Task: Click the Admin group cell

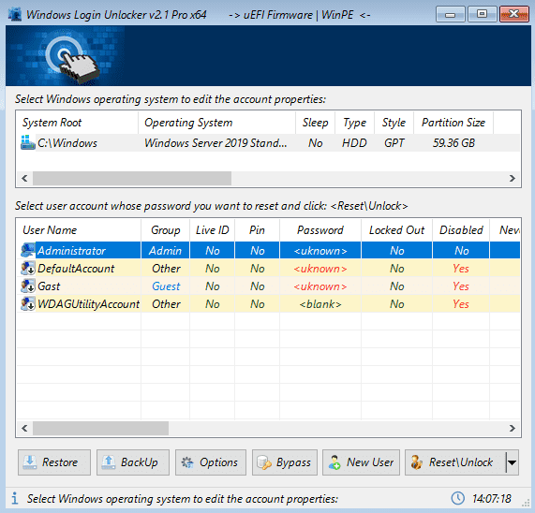Action: (x=165, y=251)
